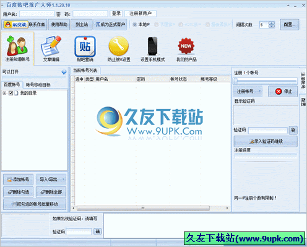This screenshot has height=247, width=307.
Task: Toggle the 我的目录 checkbox
Action: [11, 93]
